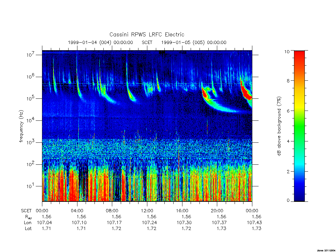Click the colorbar tick label '10'
The width and height of the screenshot is (336, 252).
[x=287, y=52]
